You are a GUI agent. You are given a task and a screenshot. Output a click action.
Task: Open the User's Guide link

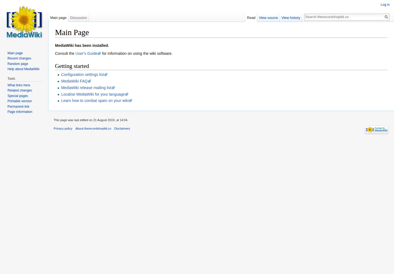point(88,53)
